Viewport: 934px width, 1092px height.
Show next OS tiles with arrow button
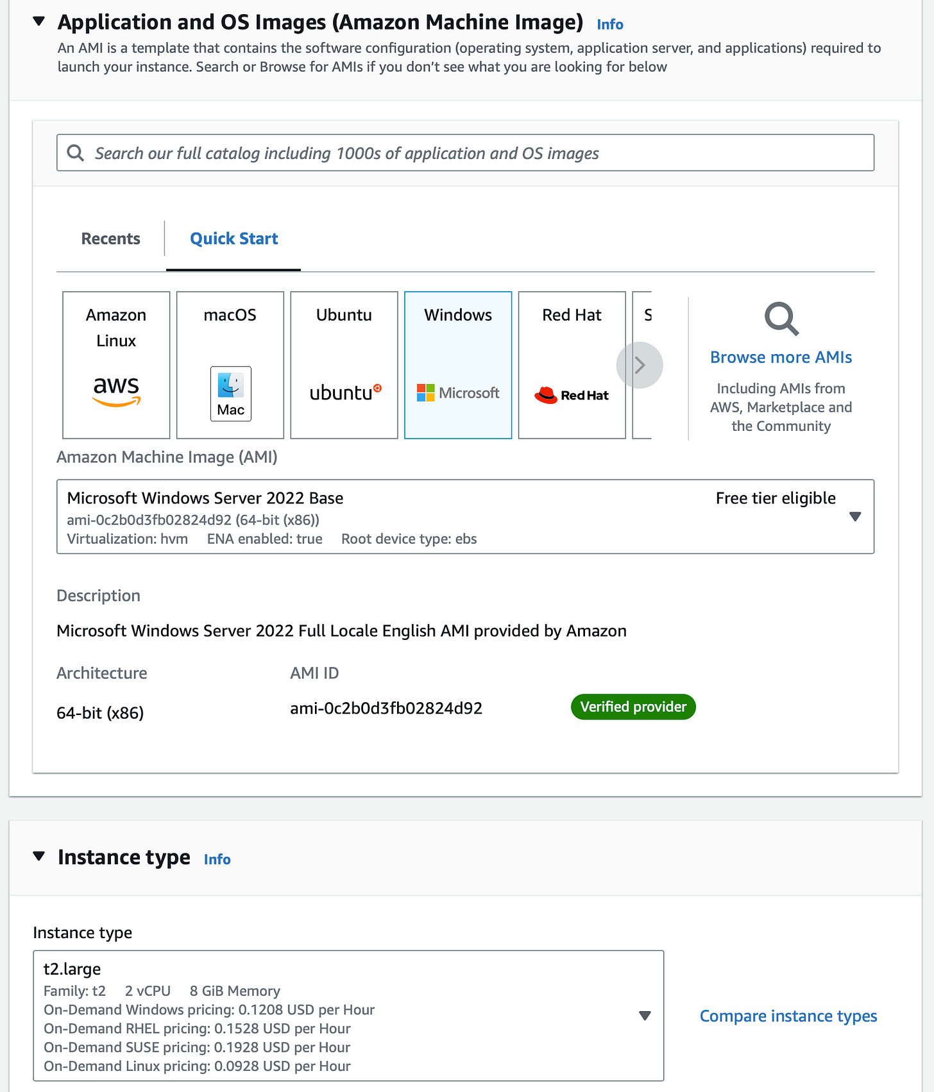640,365
